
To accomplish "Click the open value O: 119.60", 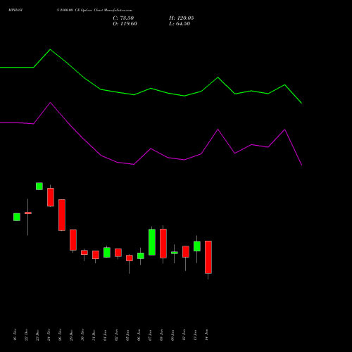I will point(125,24).
